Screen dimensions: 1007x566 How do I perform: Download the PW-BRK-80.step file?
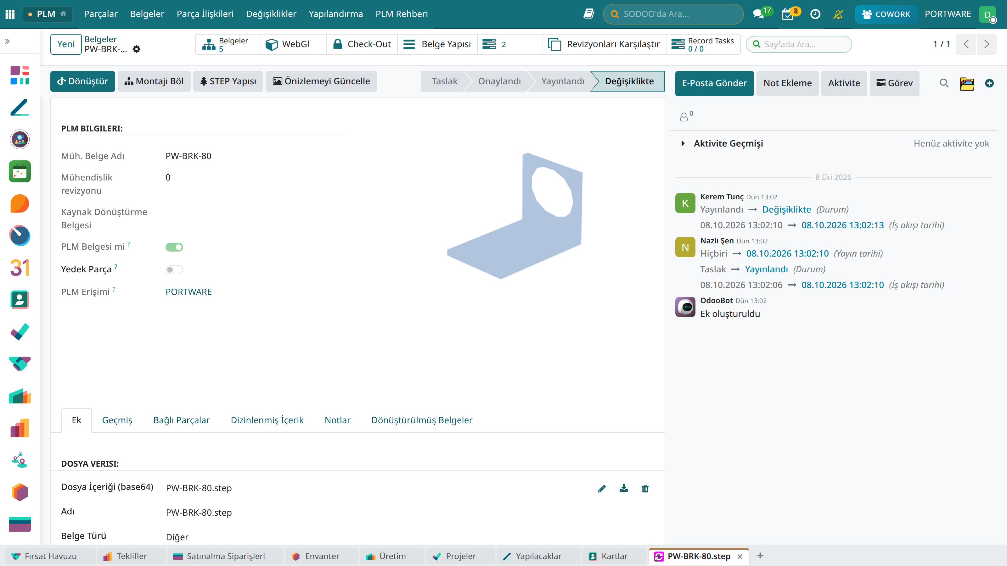(x=623, y=488)
